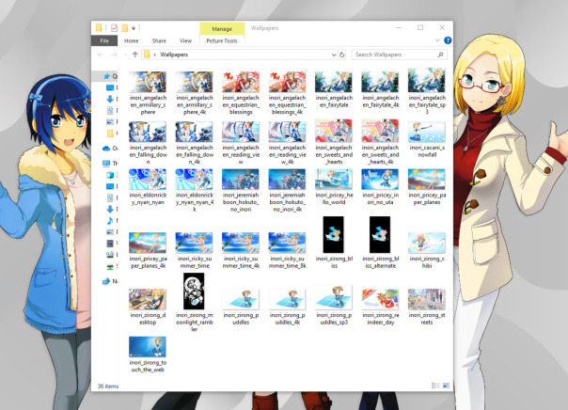Expand the ribbon using the chevron
This screenshot has height=410, width=568.
click(437, 41)
